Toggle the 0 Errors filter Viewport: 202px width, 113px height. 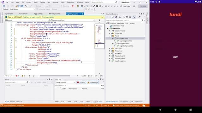coord(81,82)
